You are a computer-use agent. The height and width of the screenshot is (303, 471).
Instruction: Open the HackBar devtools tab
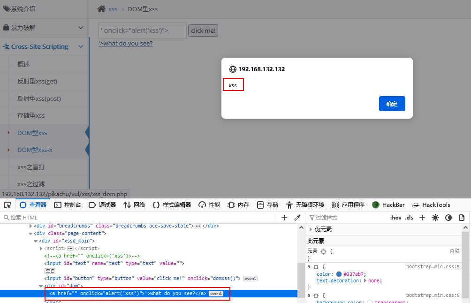click(388, 205)
